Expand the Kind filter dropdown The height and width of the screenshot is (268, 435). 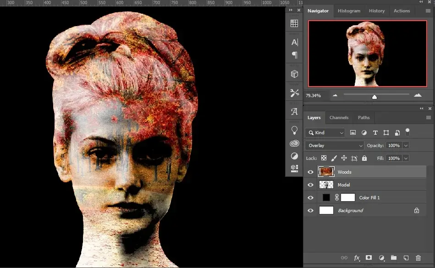[x=325, y=132]
